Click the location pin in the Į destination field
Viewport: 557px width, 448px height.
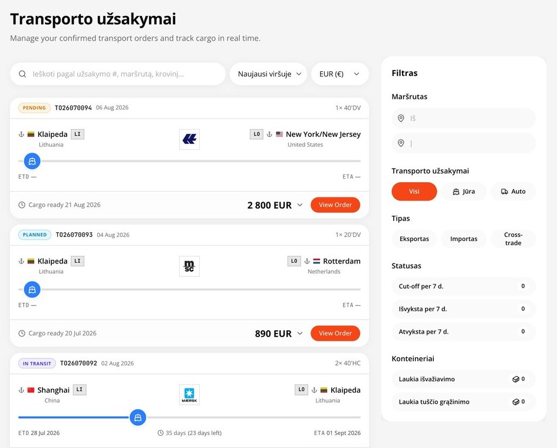pyautogui.click(x=401, y=143)
